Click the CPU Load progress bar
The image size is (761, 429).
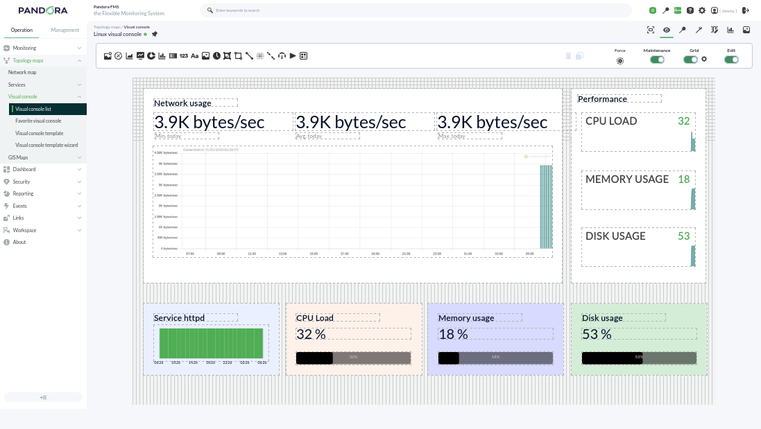(x=353, y=358)
